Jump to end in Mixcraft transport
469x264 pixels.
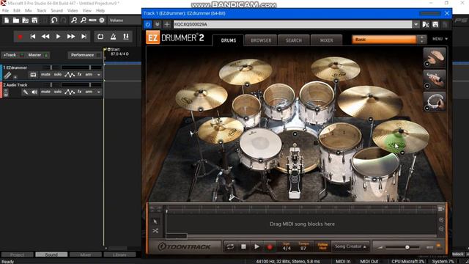coord(84,37)
